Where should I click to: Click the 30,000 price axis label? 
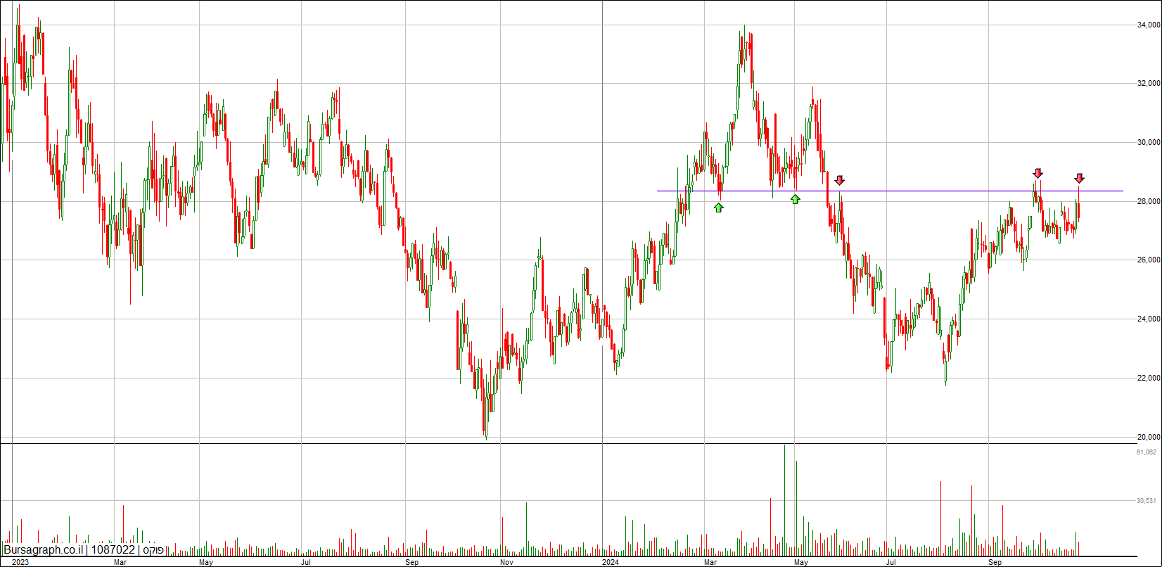(1149, 143)
